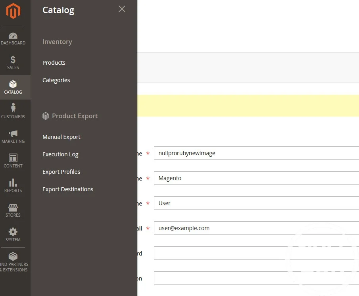Viewport: 359px width, 296px height.
Task: Open the Marketing megaphone icon
Action: 13,134
